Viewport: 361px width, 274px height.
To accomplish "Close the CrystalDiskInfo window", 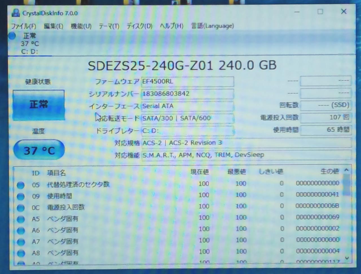I will point(344,12).
